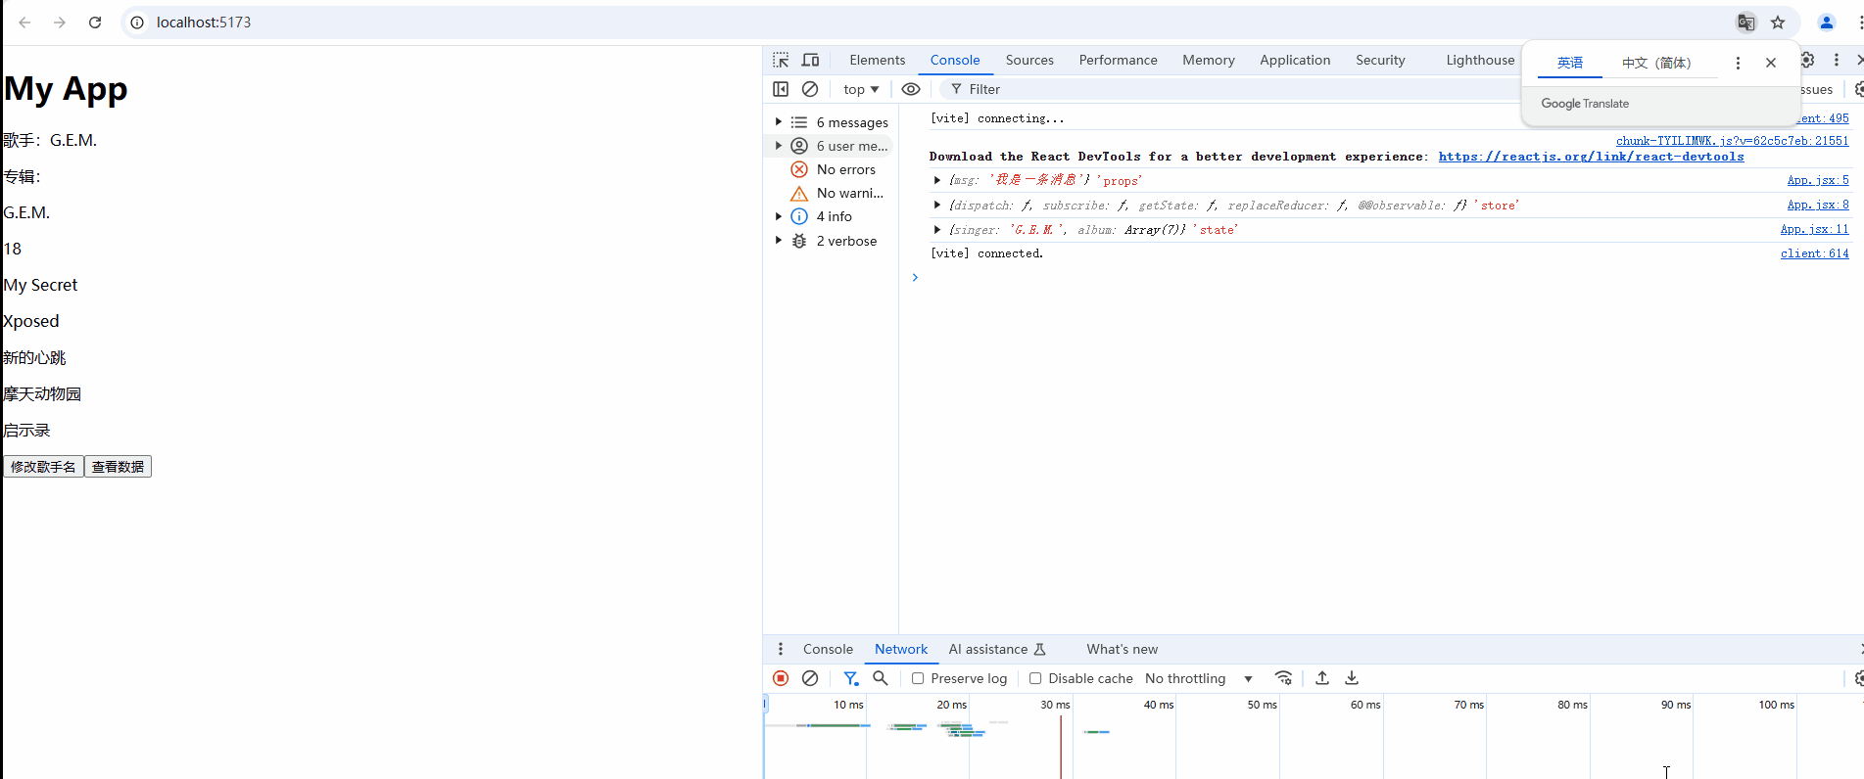Focus the address bar URL

(204, 23)
